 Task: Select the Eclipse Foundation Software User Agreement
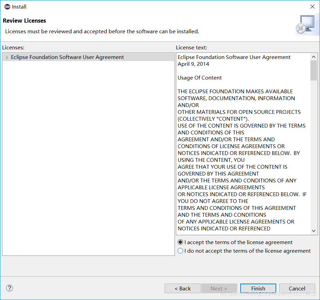67,57
